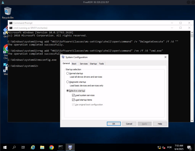Choose the Diagnostic startup option
Viewport: 195px width, 151px height.
pyautogui.click(x=68, y=82)
